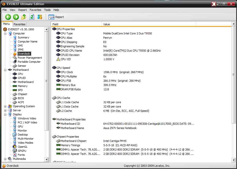This screenshot has height=169, width=237.
Task: Open the Report menu
Action: pyautogui.click(x=23, y=10)
